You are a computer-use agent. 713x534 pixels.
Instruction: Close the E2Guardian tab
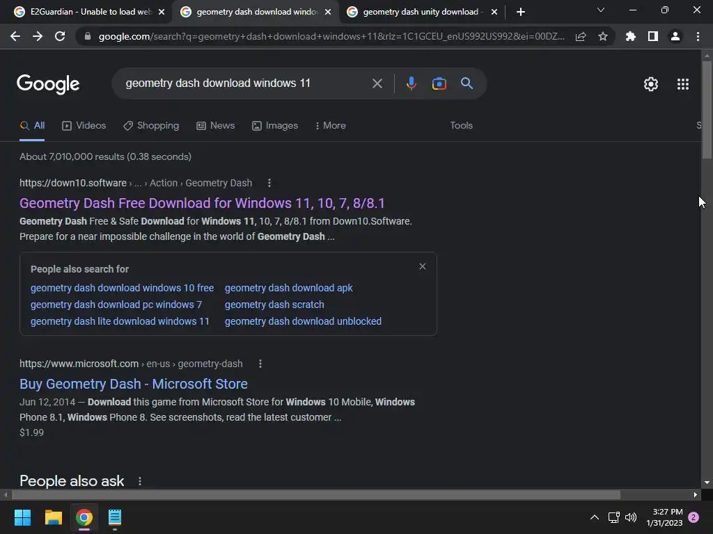tap(162, 13)
